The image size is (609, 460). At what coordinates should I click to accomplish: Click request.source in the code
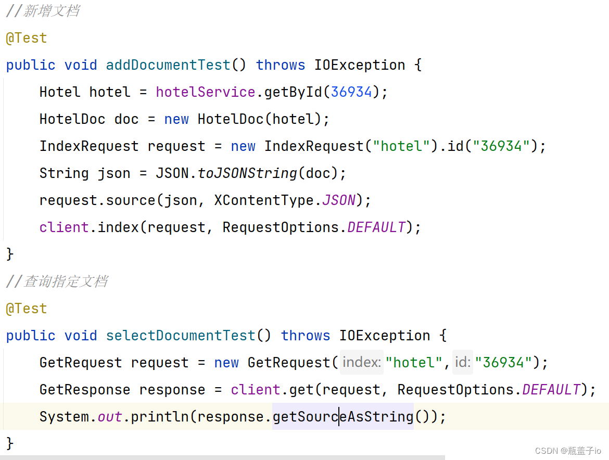[97, 200]
